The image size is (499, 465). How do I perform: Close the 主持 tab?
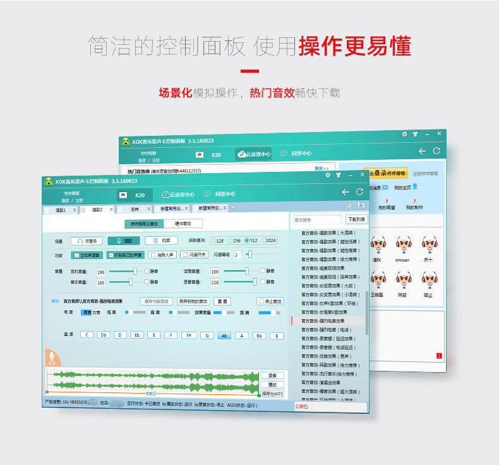click(148, 208)
